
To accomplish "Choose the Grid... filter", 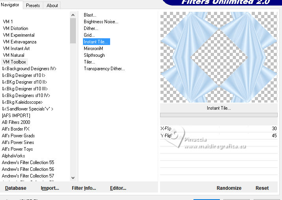I will [x=89, y=35].
